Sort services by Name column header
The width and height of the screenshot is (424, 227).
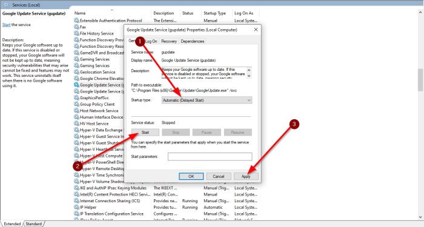[x=80, y=13]
